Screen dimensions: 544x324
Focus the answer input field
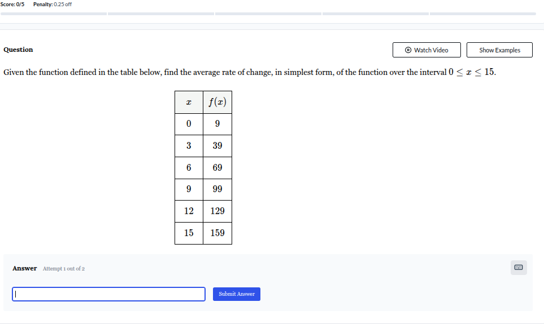coord(108,294)
